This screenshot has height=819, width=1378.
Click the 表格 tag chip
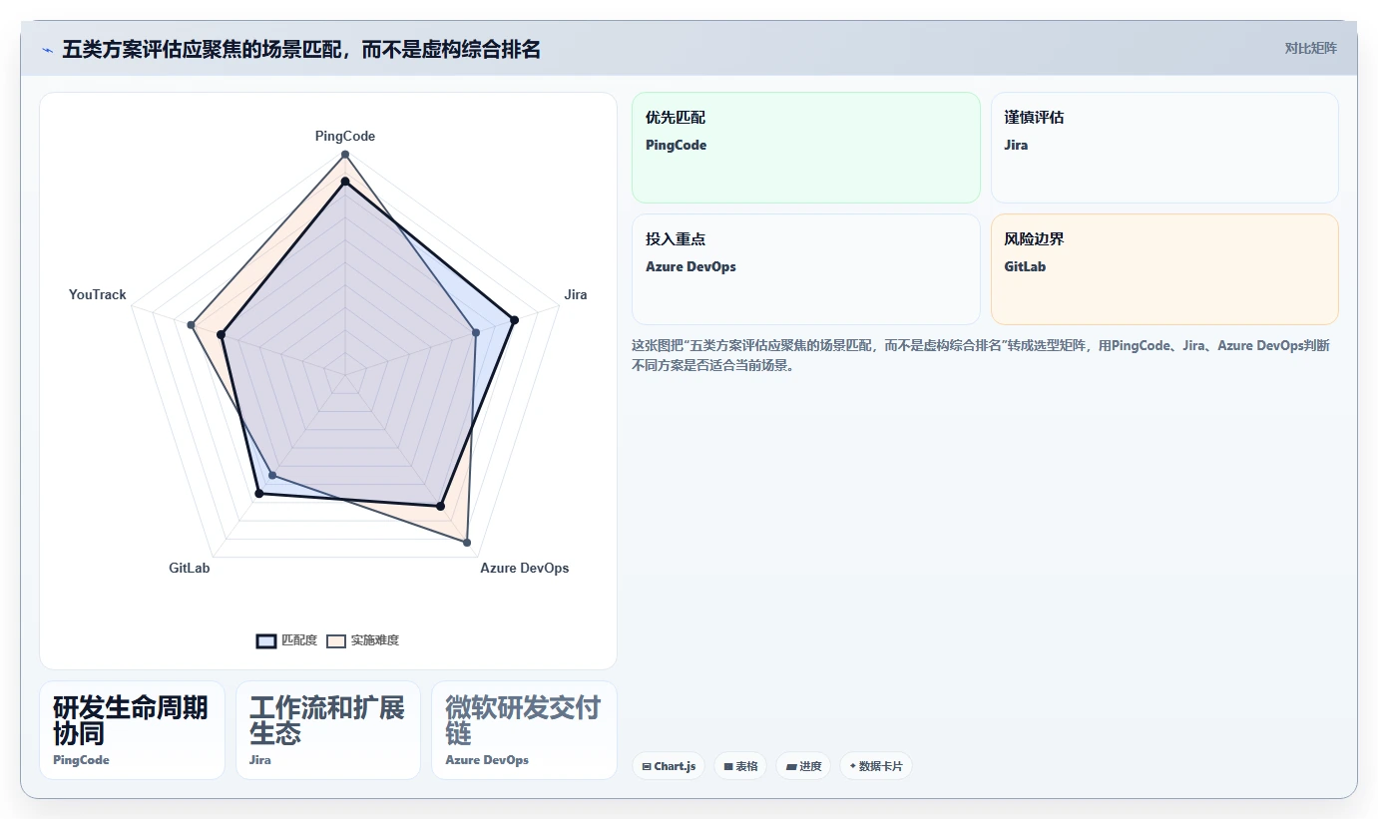coord(740,766)
